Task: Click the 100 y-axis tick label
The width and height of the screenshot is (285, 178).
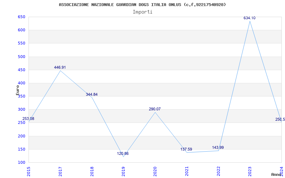Action: [x=21, y=163]
